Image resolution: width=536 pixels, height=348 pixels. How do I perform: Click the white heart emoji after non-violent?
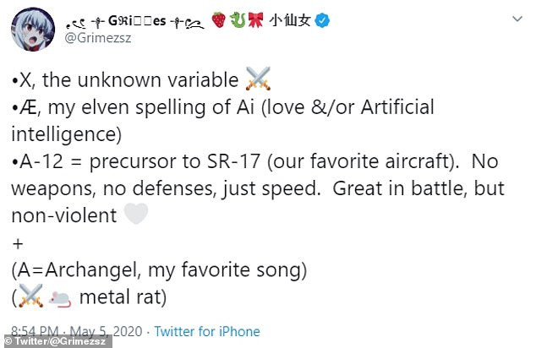coord(136,214)
